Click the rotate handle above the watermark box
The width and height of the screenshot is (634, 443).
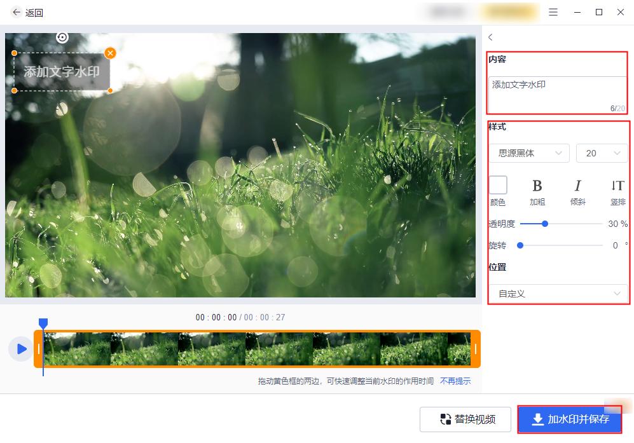pyautogui.click(x=62, y=37)
